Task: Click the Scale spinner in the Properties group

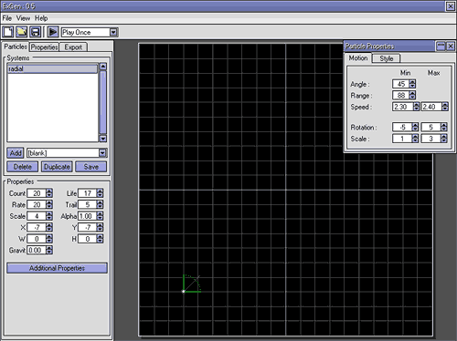Action: (49, 216)
